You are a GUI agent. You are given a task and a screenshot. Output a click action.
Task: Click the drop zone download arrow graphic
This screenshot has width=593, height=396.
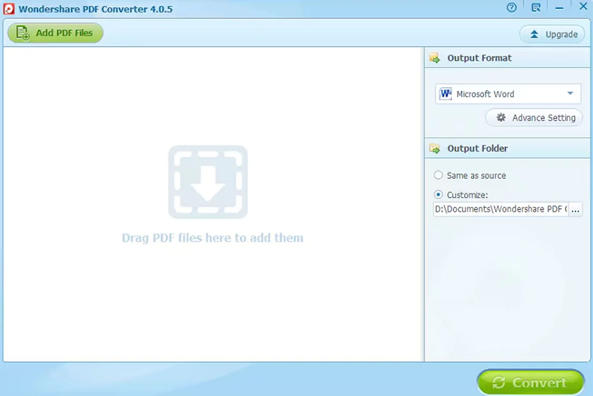[208, 182]
